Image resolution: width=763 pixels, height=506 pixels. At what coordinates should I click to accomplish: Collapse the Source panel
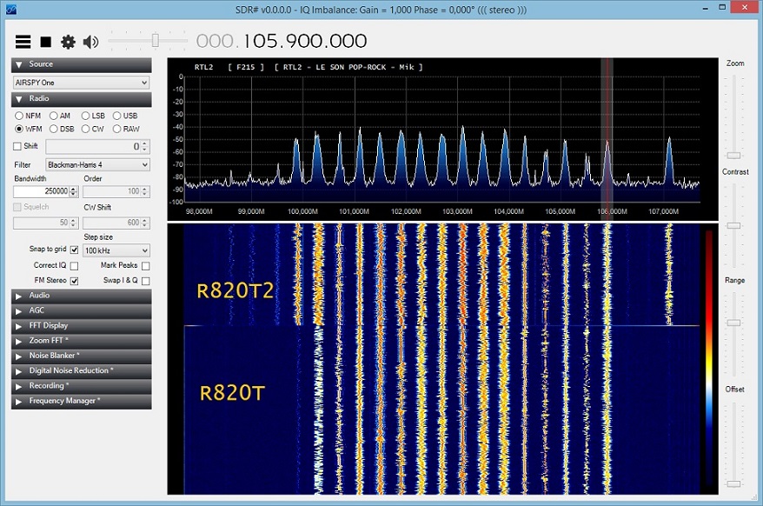pyautogui.click(x=82, y=64)
